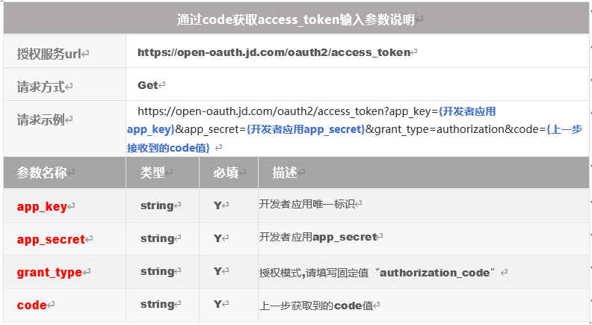The width and height of the screenshot is (592, 325).
Task: Click the 请求示例 label cell
Action: [41, 120]
